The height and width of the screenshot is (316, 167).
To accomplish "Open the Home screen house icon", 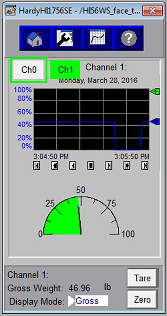I will [x=35, y=38].
